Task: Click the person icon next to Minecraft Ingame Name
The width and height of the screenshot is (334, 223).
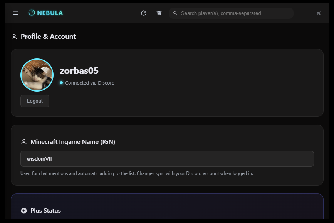Action: tap(23, 141)
